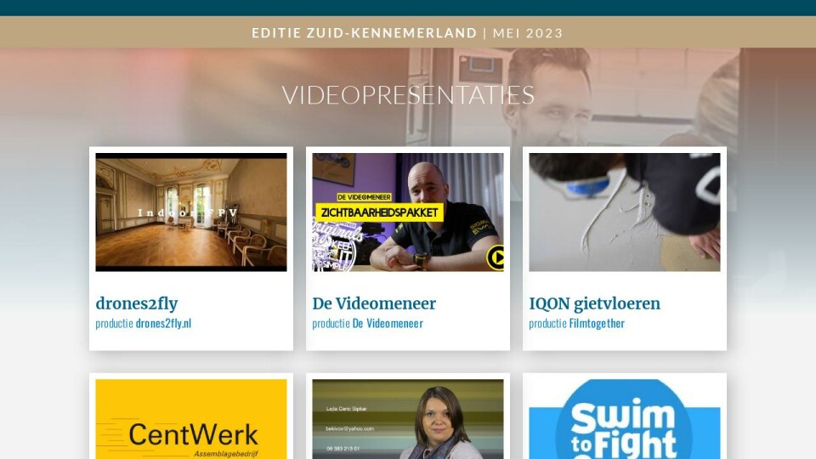The image size is (816, 459).
Task: Open the IQON gietvloeren video thumbnail
Action: (x=625, y=212)
